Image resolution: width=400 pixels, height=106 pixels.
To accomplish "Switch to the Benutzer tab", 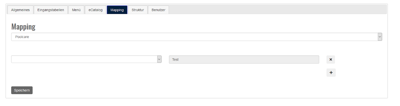I will [158, 10].
